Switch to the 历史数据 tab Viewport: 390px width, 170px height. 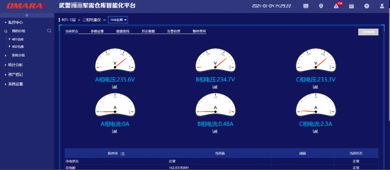pos(148,31)
